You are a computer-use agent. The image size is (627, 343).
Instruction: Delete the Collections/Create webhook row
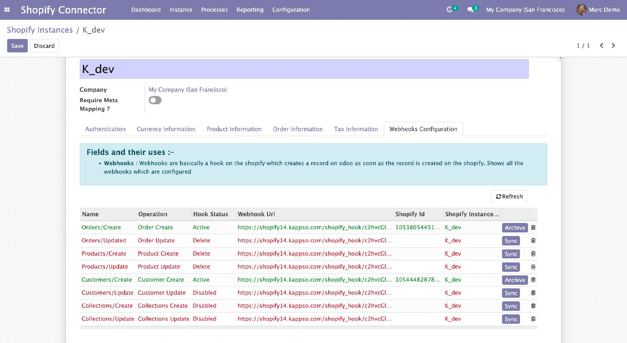[x=533, y=306]
